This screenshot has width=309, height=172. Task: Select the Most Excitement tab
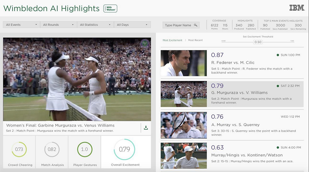tap(172, 40)
